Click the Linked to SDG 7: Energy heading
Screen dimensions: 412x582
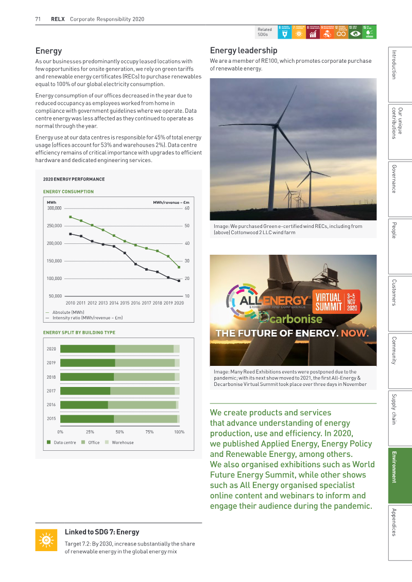[102, 532]
